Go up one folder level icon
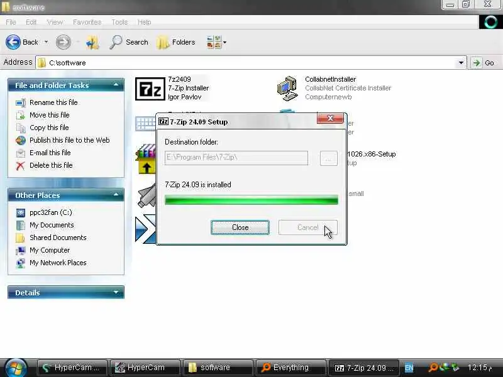The height and width of the screenshot is (377, 503). point(92,42)
